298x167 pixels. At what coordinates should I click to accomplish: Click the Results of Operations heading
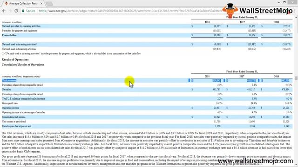tap(15, 60)
